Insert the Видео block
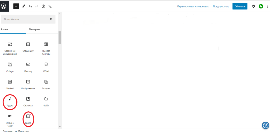Viewport: 270px width, 132px height. point(28,118)
